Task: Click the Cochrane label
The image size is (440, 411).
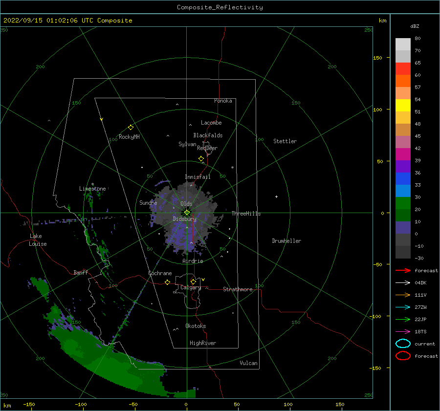Action: [160, 273]
